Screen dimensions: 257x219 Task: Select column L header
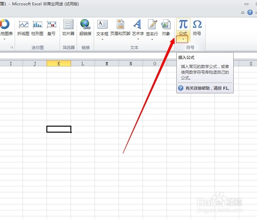[83, 64]
